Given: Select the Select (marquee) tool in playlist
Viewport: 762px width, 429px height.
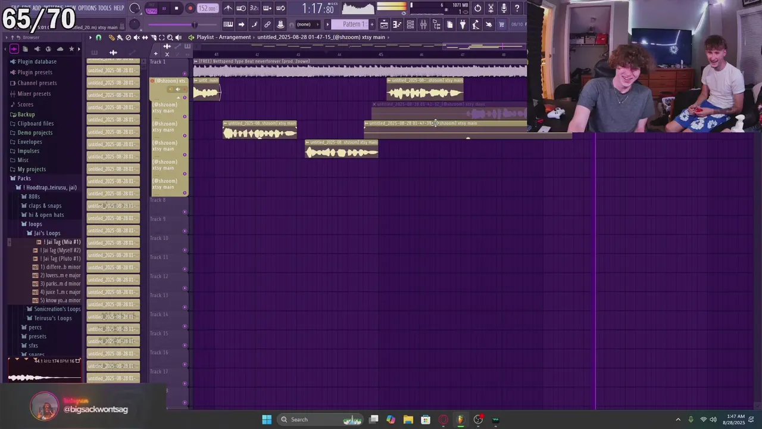Looking at the screenshot, I should coord(161,38).
